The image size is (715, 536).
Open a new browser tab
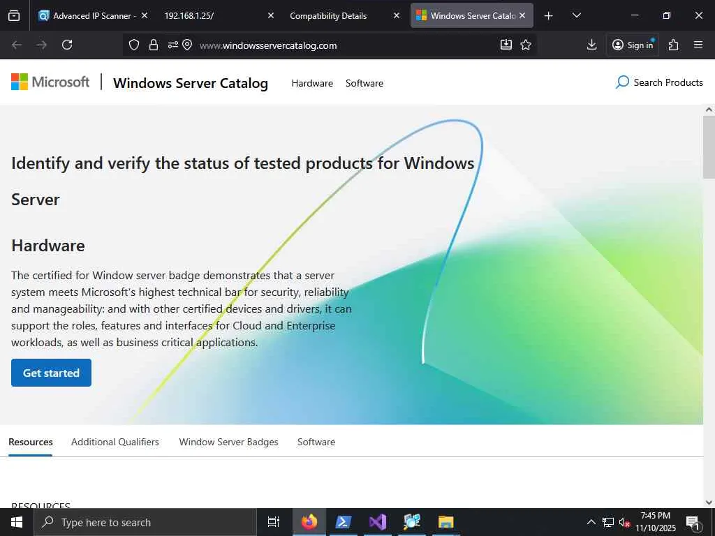coord(549,16)
